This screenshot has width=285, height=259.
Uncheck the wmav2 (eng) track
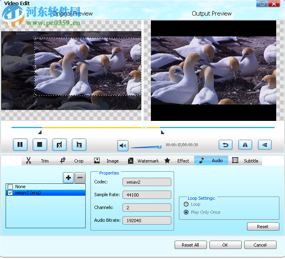pos(10,193)
